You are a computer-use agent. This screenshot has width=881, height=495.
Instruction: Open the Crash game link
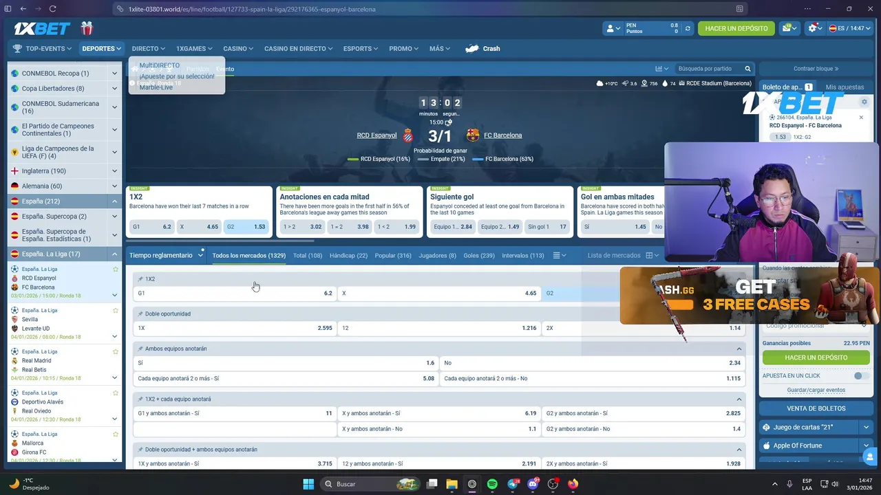click(x=482, y=49)
